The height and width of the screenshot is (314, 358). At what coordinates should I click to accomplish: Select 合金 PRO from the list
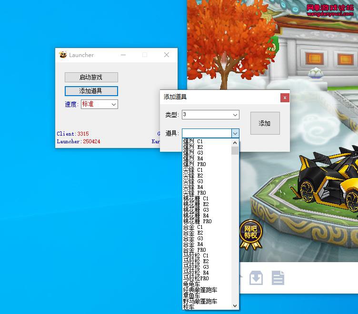(x=207, y=250)
